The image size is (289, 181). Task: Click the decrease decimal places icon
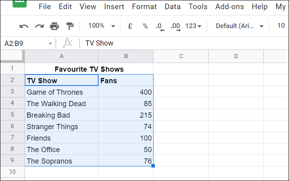click(160, 27)
